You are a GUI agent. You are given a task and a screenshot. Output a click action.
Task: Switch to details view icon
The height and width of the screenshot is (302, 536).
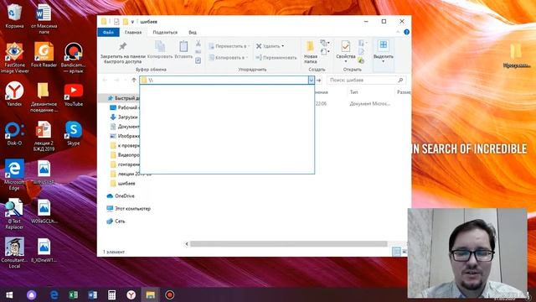(x=396, y=252)
